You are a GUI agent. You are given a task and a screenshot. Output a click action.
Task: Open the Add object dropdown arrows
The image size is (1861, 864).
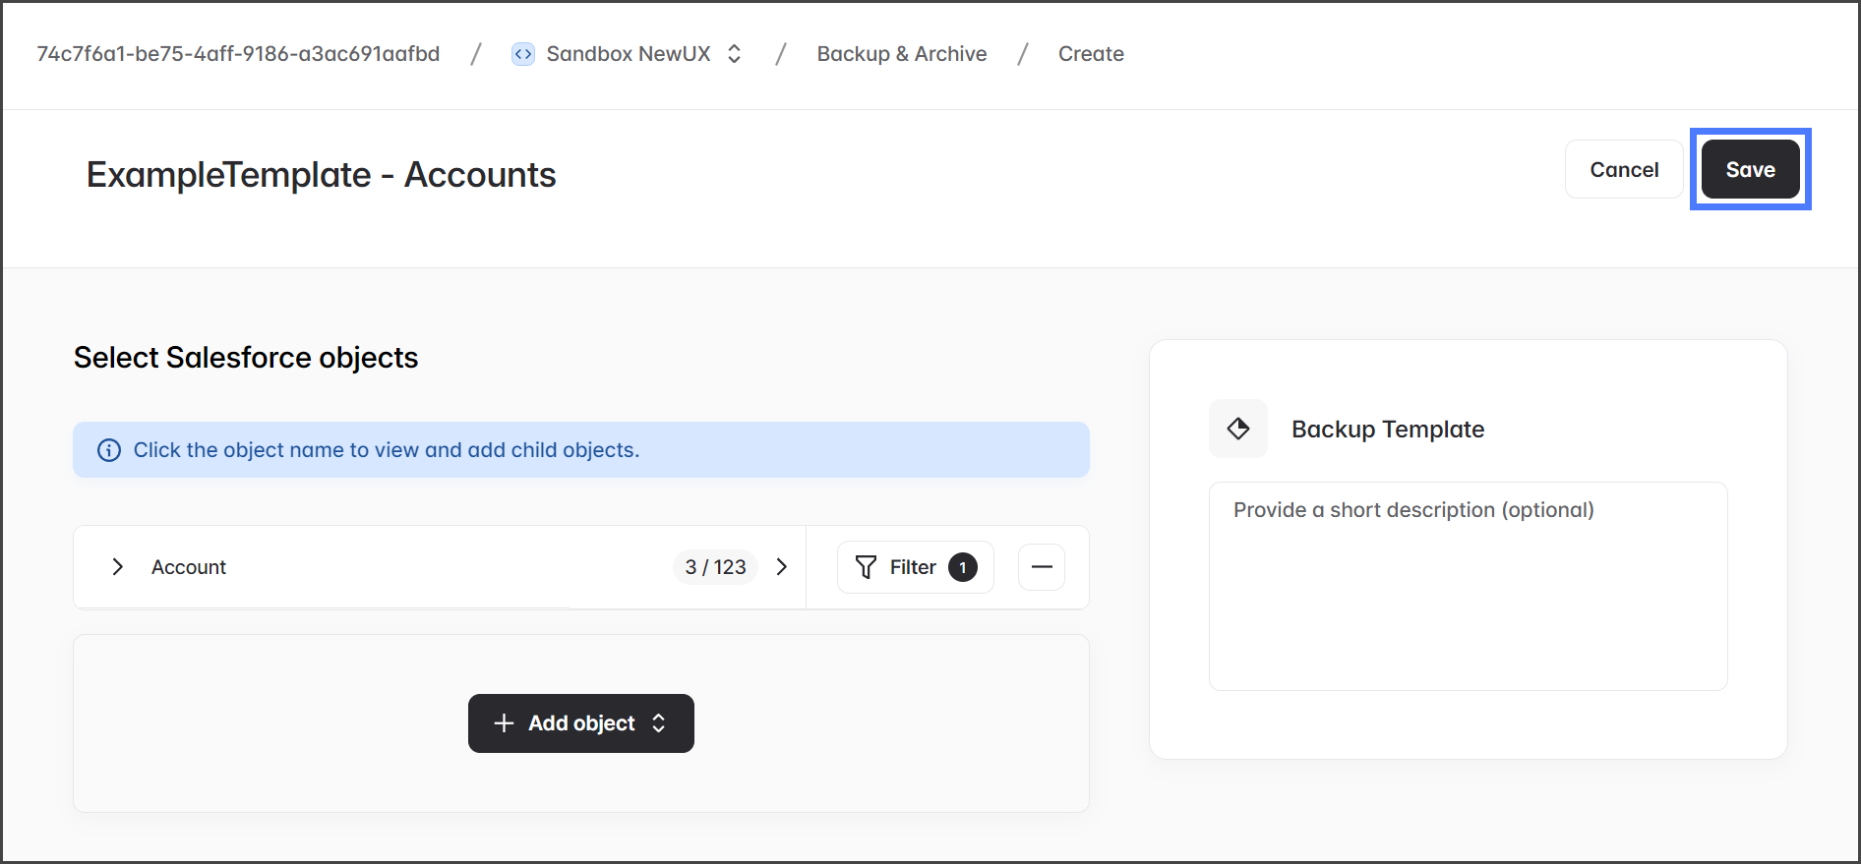point(659,723)
